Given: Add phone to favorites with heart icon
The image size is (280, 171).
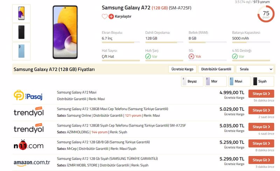Looking at the screenshot, I should pos(105,16).
